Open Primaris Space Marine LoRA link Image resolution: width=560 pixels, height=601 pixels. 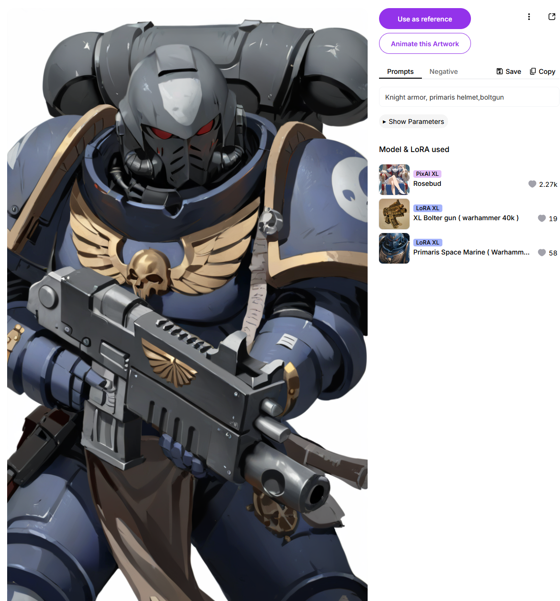point(471,252)
